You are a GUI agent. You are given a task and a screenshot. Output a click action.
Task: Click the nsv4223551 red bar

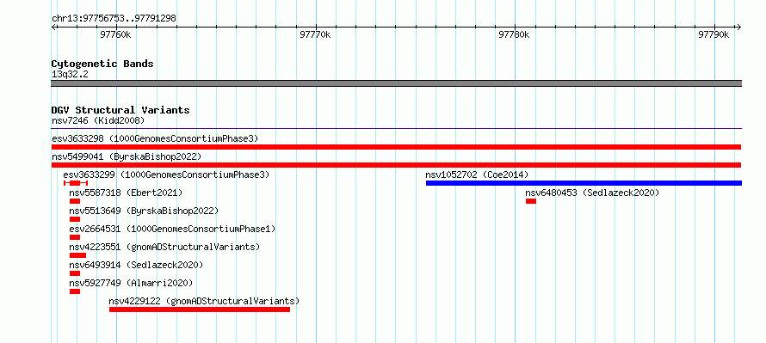[77, 255]
